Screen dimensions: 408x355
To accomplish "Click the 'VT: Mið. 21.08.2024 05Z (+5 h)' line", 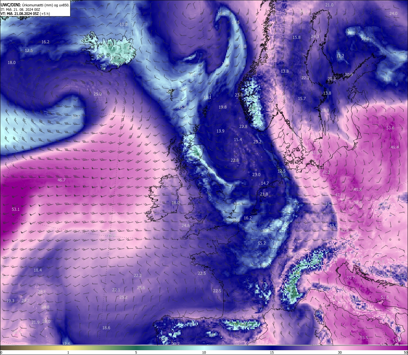I will coord(25,14).
